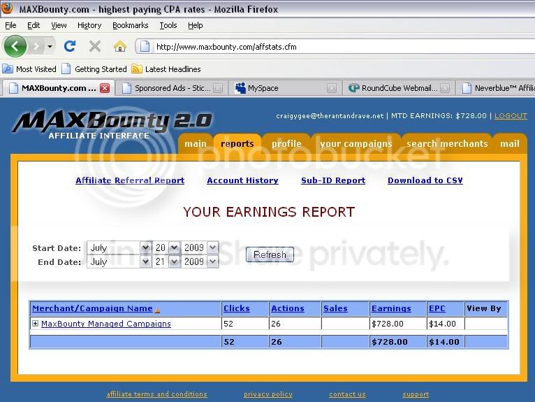The height and width of the screenshot is (402, 535).
Task: Sort by Actions column header
Action: pyautogui.click(x=288, y=308)
